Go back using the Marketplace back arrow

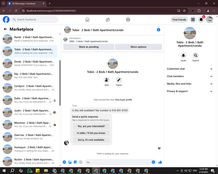(x=5, y=29)
